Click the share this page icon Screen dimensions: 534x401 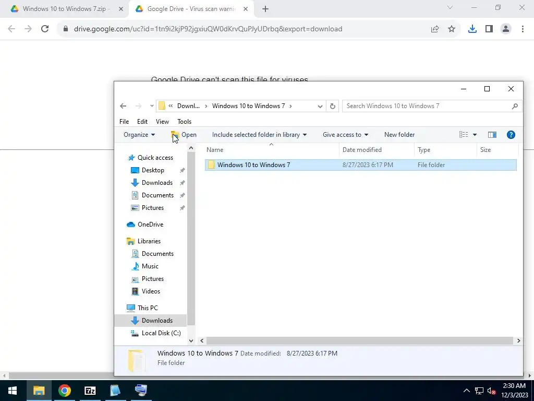pos(435,29)
